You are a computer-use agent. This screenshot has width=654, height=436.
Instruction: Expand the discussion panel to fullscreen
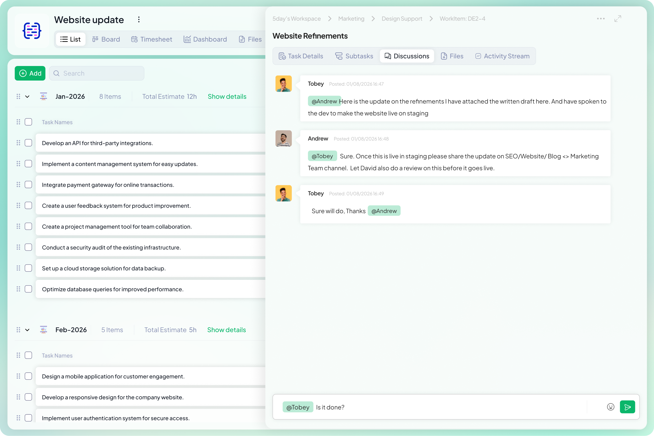click(618, 19)
